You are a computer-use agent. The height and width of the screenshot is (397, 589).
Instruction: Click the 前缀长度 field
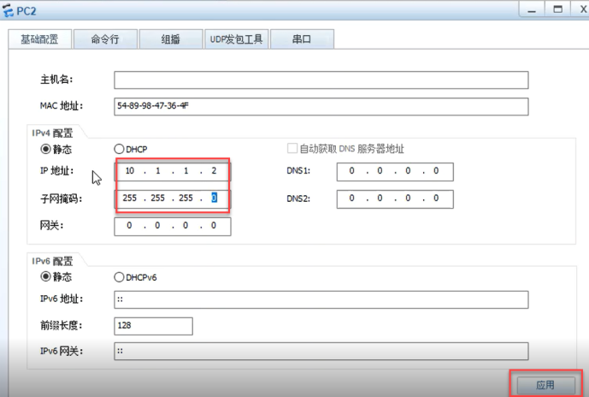153,326
